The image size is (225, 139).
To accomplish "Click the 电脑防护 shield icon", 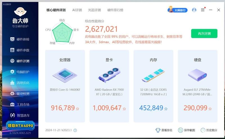I will point(12,72).
